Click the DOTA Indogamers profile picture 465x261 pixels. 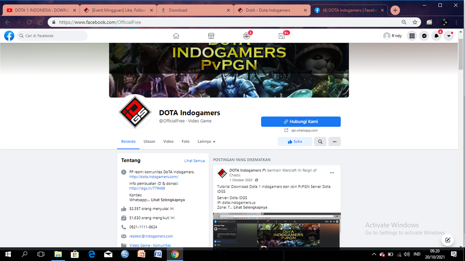135,112
